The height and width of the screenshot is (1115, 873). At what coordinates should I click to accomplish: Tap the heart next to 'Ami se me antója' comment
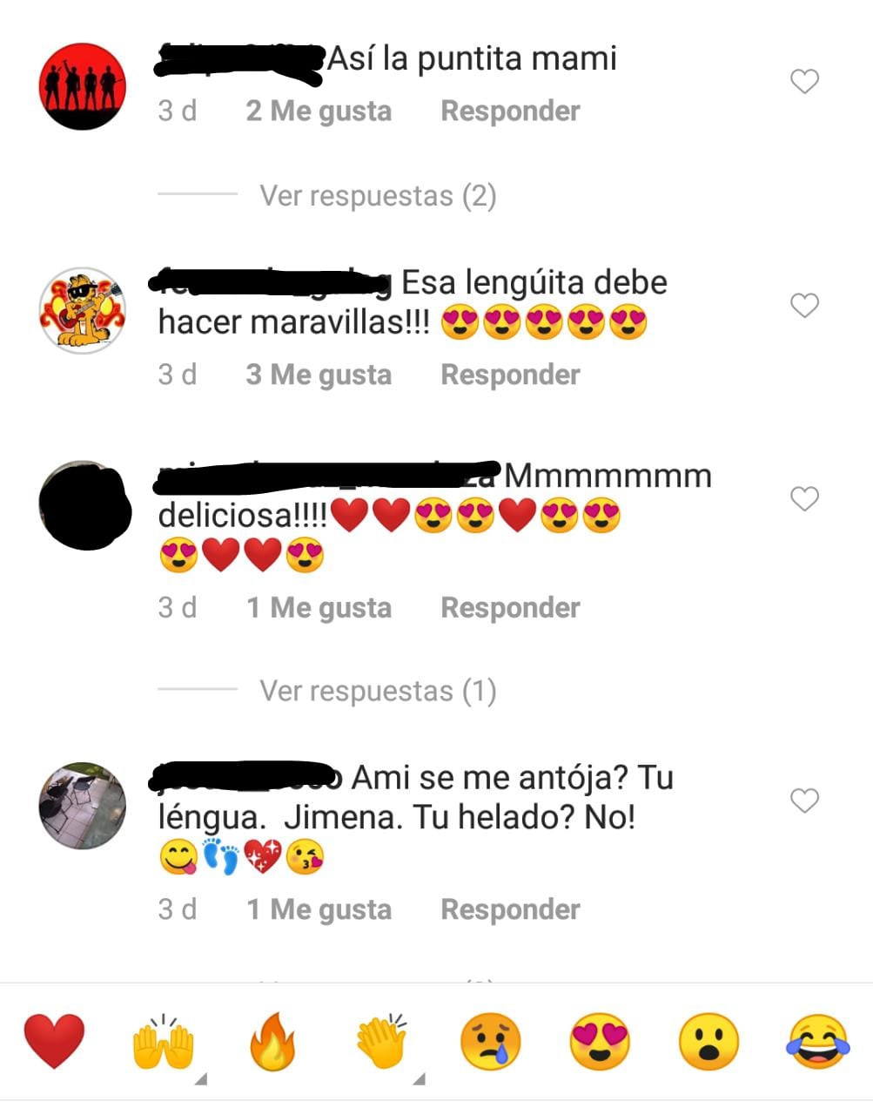pos(804,801)
